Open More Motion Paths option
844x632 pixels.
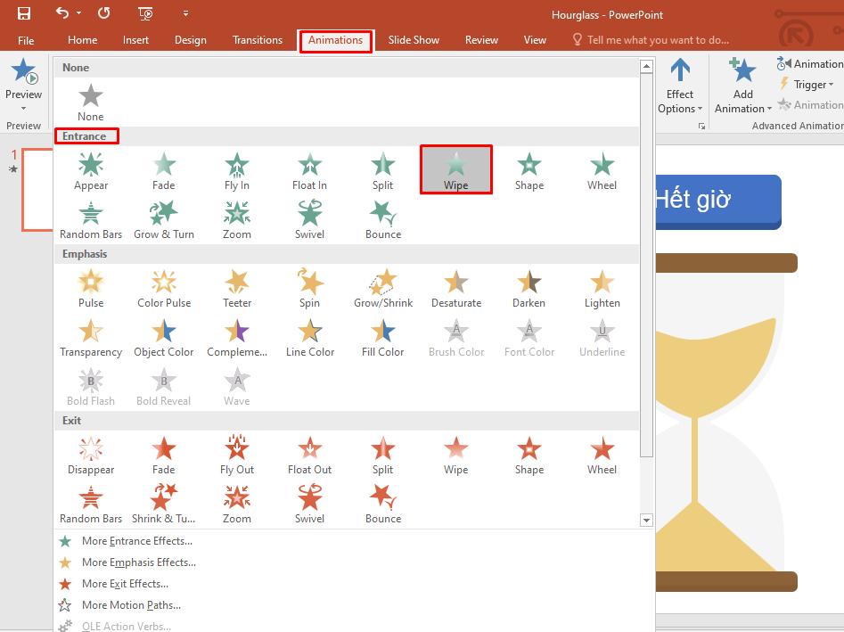[x=131, y=605]
